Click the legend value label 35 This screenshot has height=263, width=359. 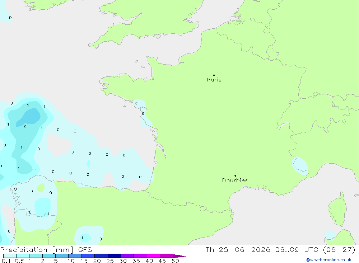[x=136, y=261]
